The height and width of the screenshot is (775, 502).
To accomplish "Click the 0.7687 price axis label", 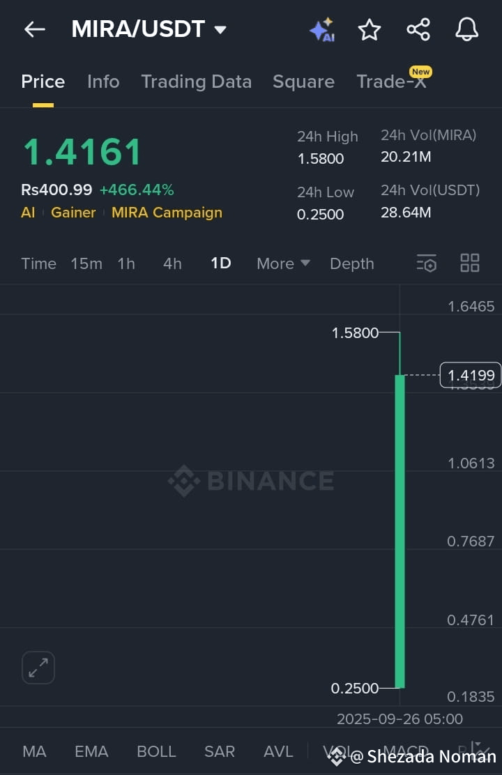I will pyautogui.click(x=471, y=542).
